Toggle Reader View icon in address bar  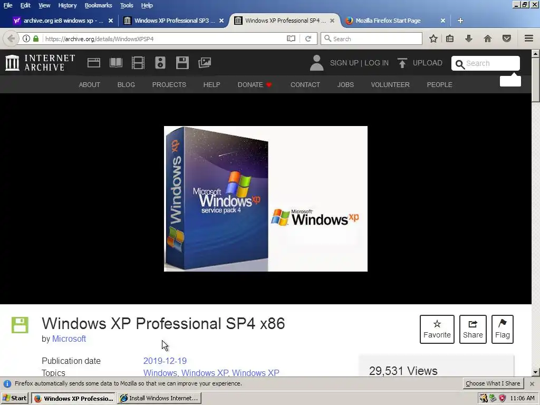[x=291, y=38]
